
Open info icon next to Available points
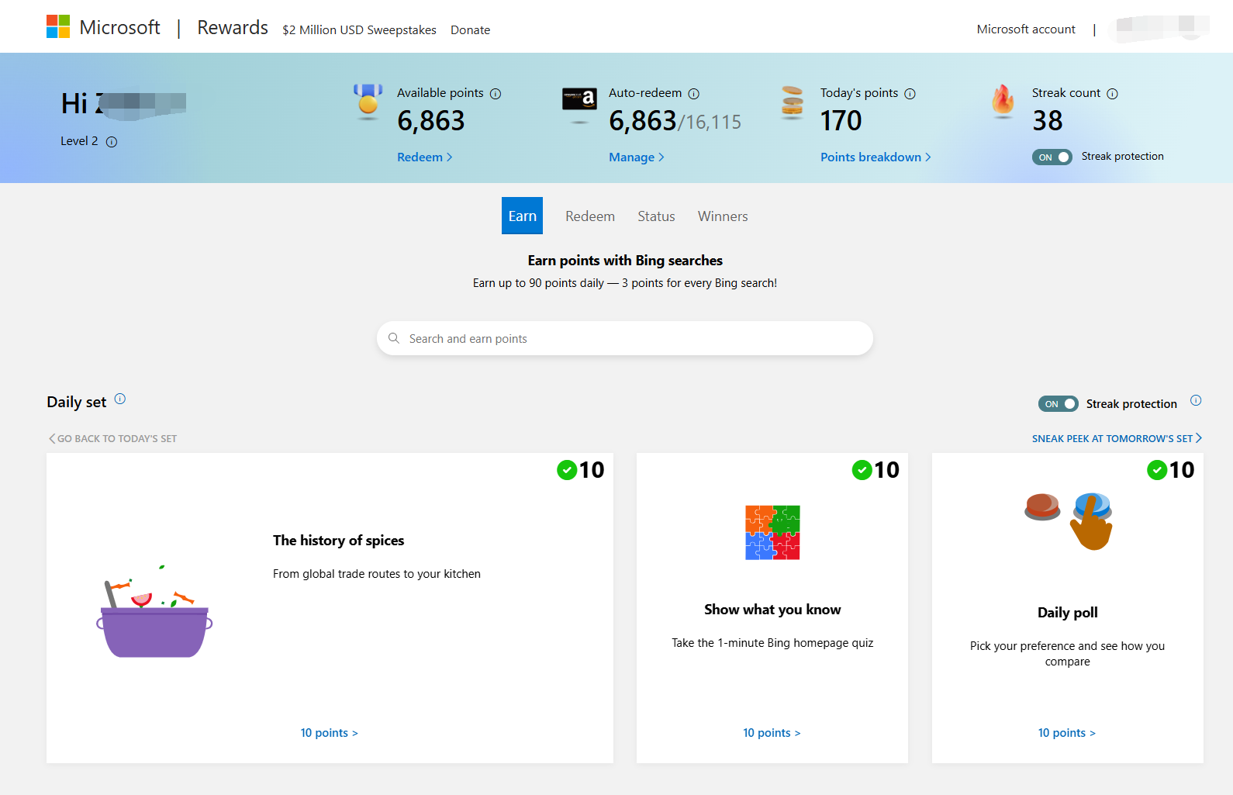(496, 94)
